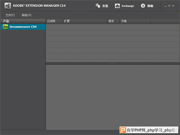Click the Extension Manager logo icon
The height and width of the screenshot is (135, 180).
8,6
